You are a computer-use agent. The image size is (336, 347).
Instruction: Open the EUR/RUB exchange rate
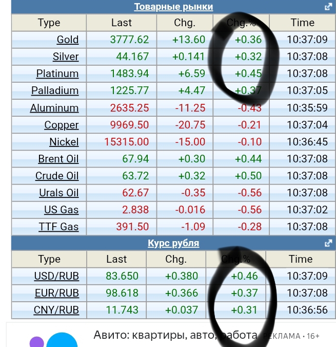point(56,293)
